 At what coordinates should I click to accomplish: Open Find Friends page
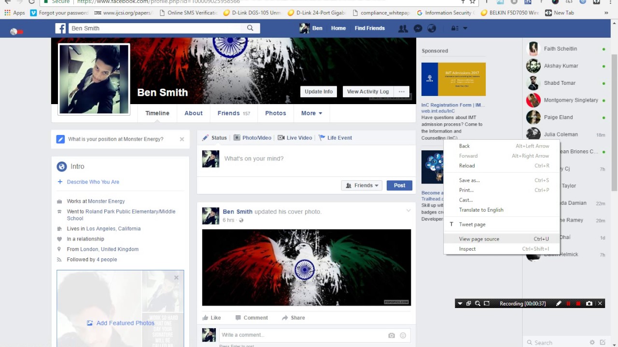370,28
